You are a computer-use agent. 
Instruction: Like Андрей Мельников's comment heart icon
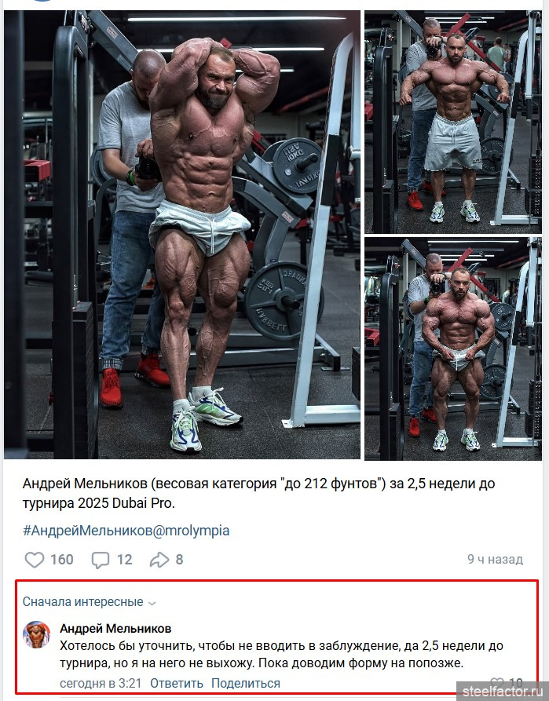(x=496, y=683)
